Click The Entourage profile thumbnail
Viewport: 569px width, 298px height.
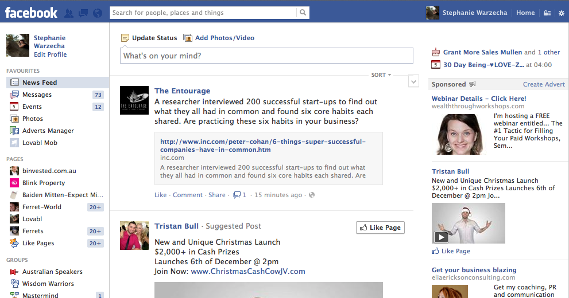pyautogui.click(x=134, y=100)
